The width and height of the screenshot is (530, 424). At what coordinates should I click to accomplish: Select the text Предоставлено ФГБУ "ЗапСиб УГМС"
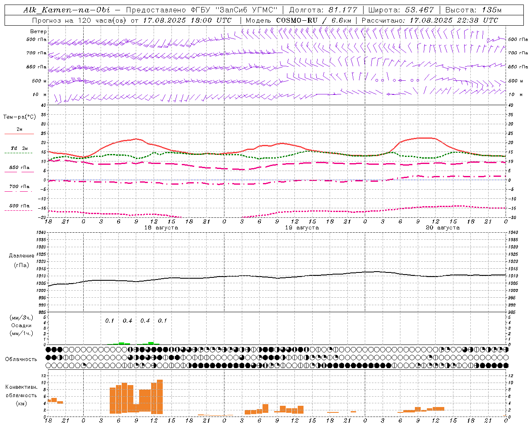(202, 10)
